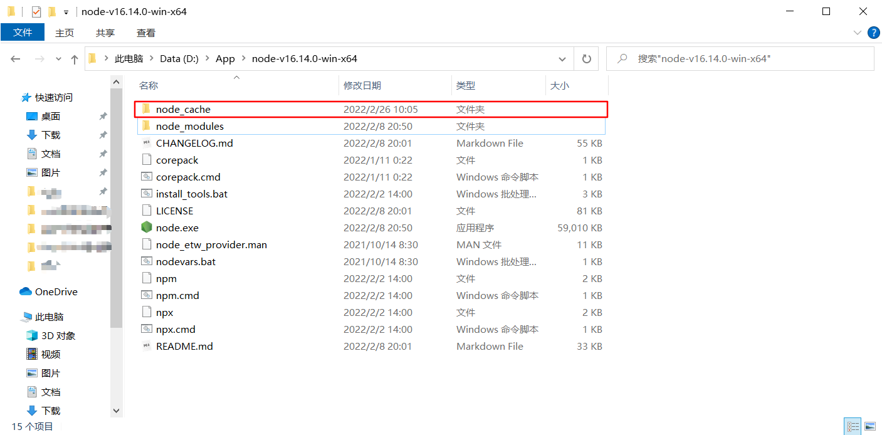
Task: Select 快速访问 in navigation pane
Action: [47, 97]
